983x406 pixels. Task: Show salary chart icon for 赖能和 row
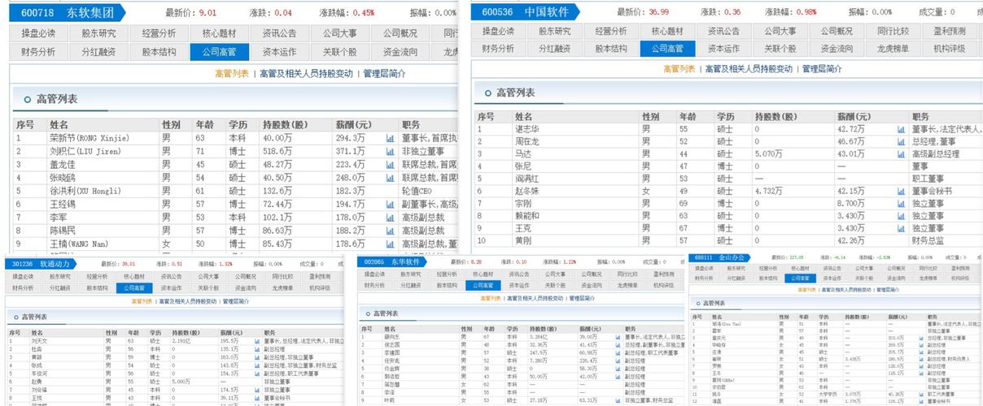tap(901, 216)
